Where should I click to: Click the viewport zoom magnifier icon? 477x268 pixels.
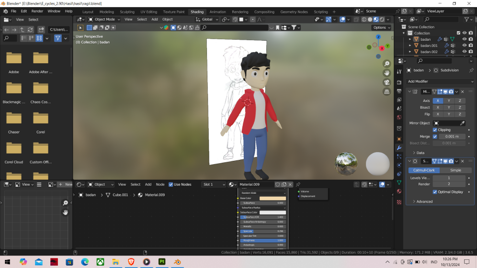[x=386, y=64]
